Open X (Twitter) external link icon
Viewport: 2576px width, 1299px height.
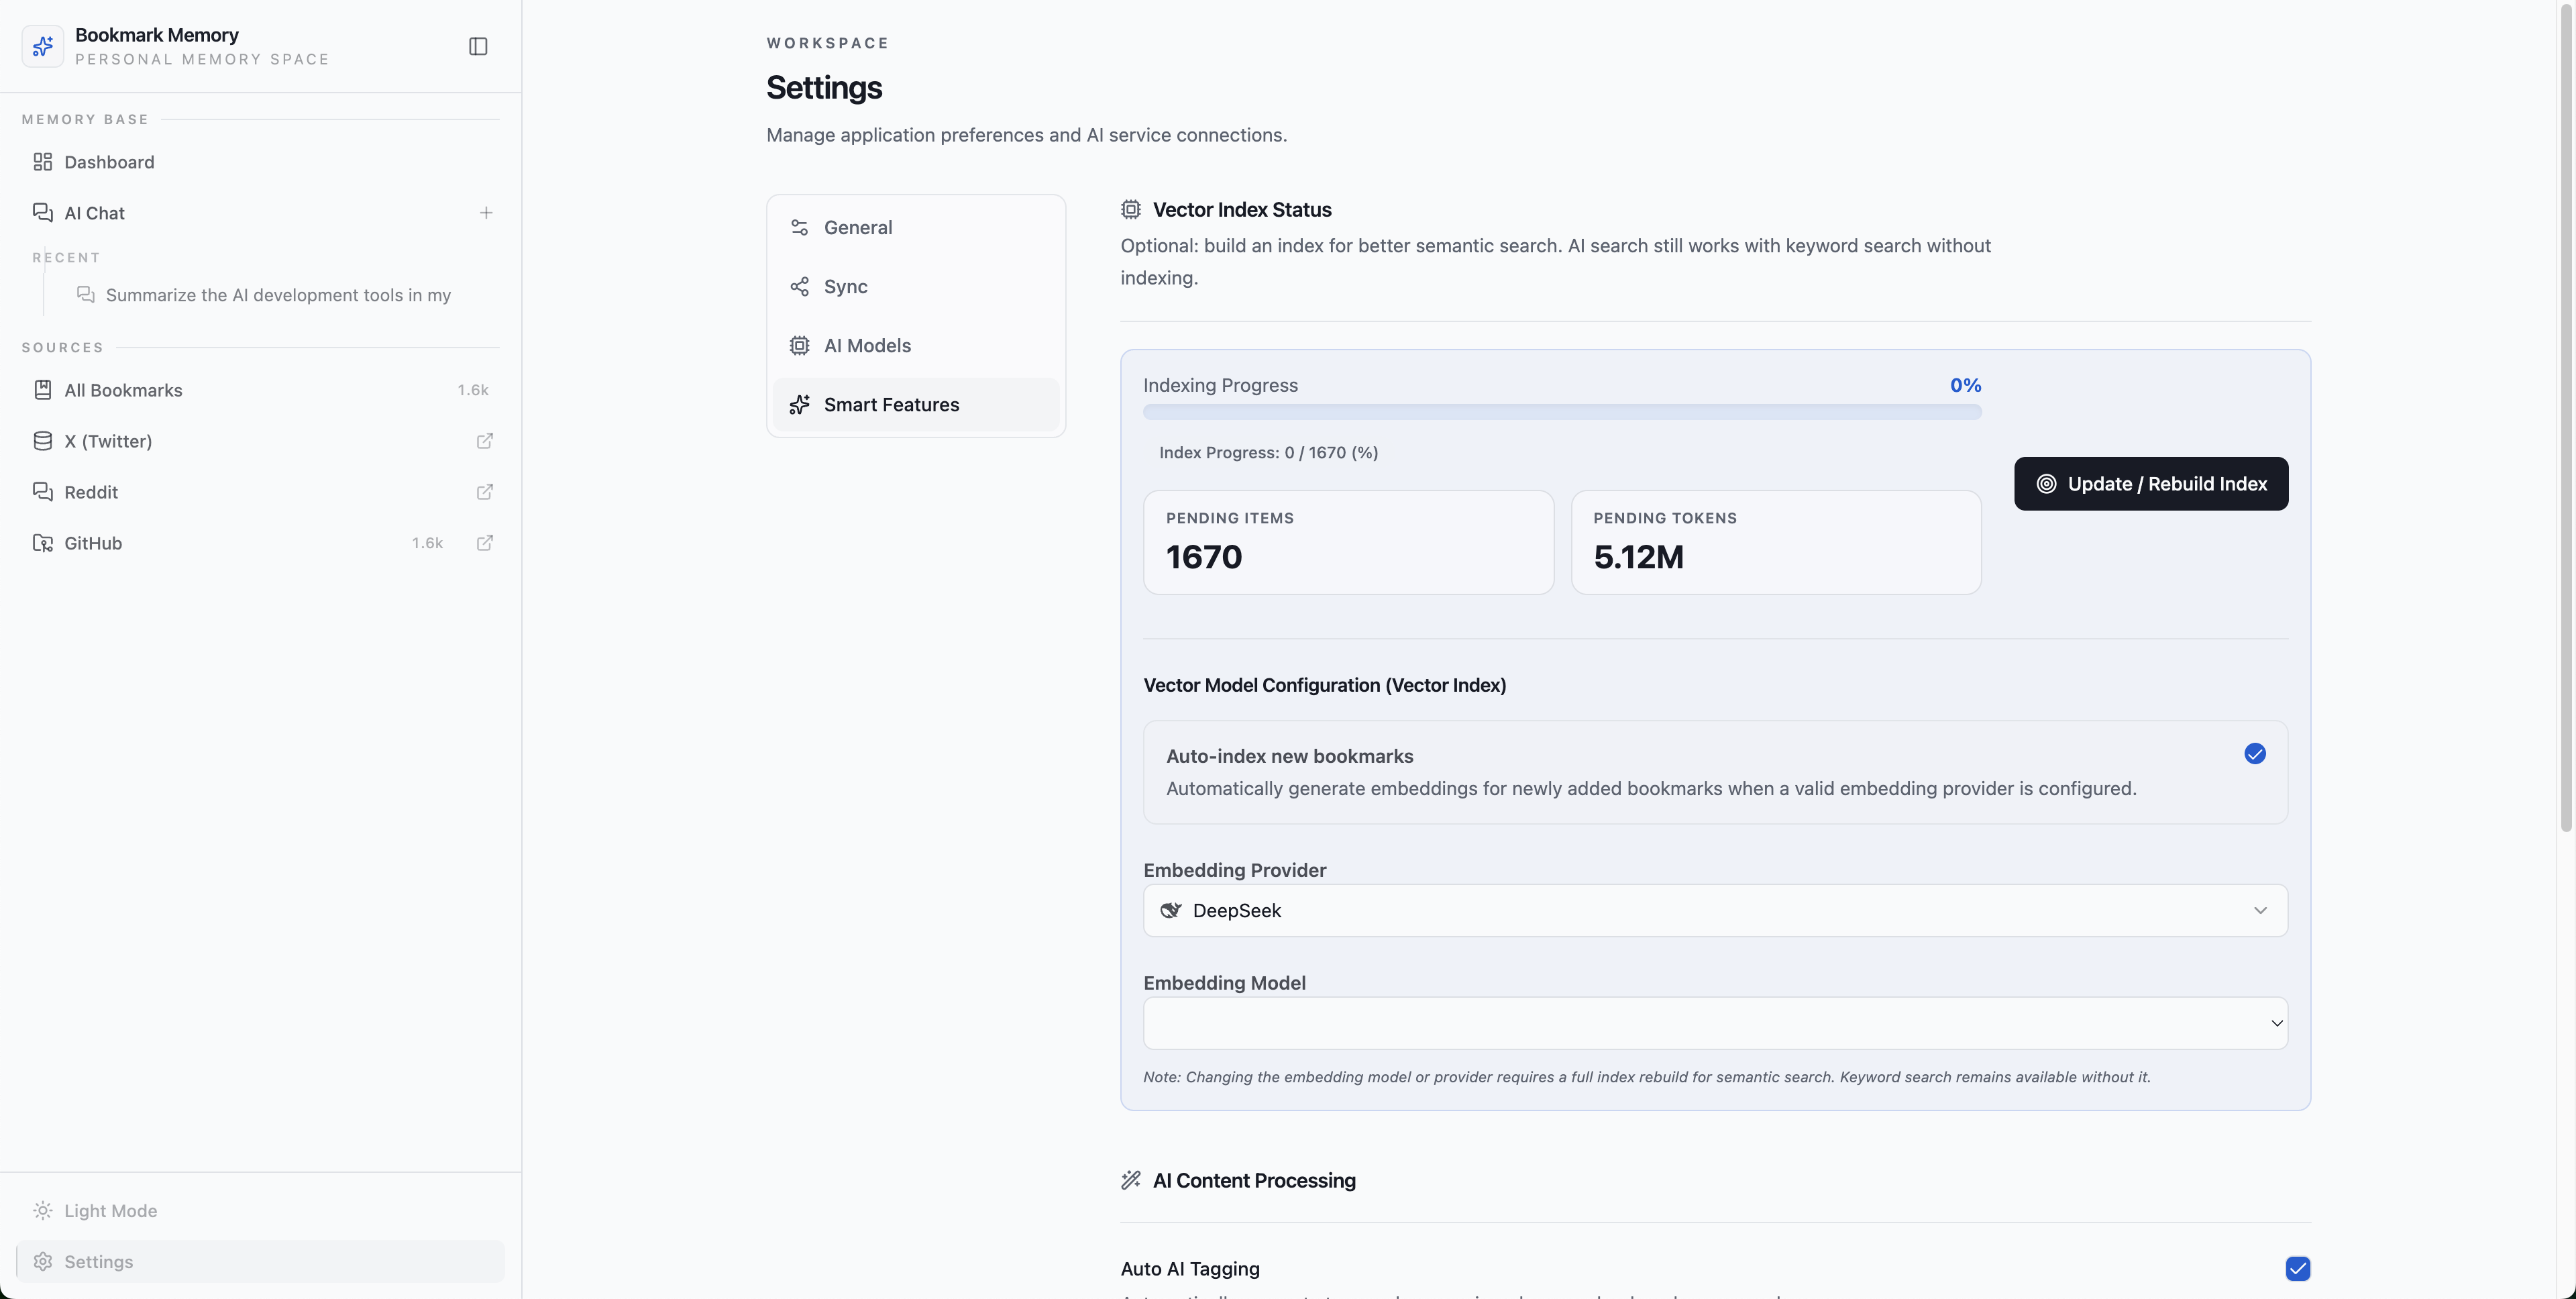(x=485, y=441)
